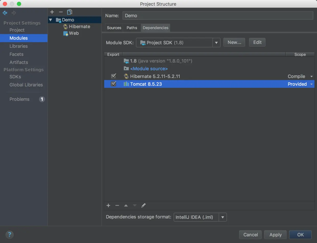Open the Compile scope dropdown for Hibernate
Image resolution: width=317 pixels, height=243 pixels.
pyautogui.click(x=311, y=77)
